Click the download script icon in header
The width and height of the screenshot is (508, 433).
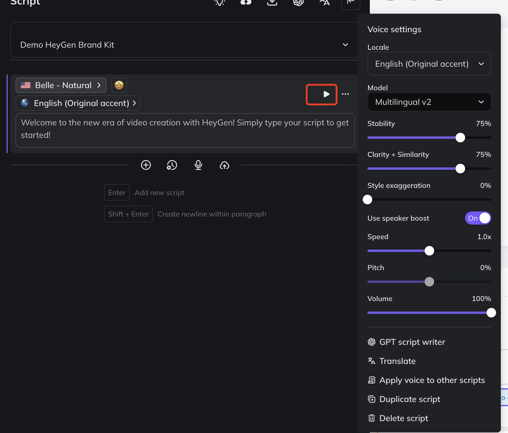(272, 2)
